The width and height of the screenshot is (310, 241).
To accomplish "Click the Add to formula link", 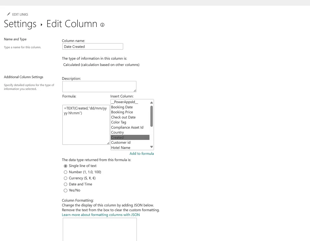I will pos(141,154).
